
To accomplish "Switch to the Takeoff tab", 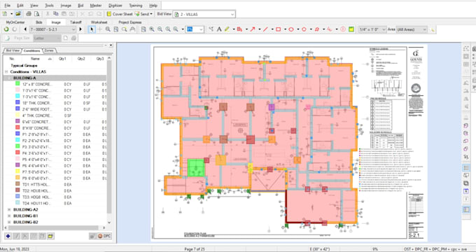I will click(76, 22).
